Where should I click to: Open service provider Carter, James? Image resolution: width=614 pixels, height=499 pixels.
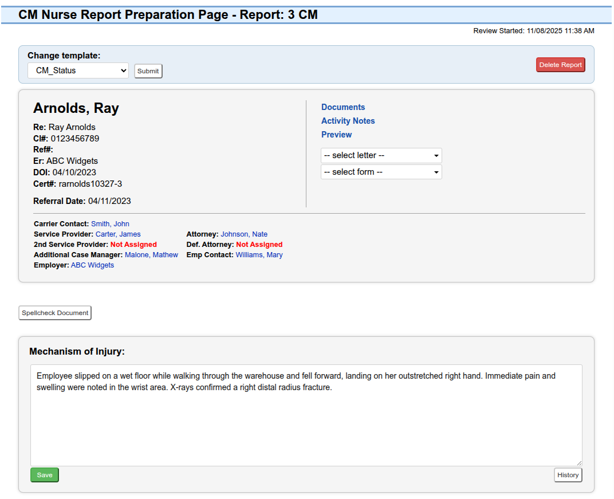tap(118, 234)
